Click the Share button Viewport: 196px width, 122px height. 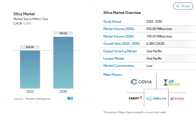183,6
